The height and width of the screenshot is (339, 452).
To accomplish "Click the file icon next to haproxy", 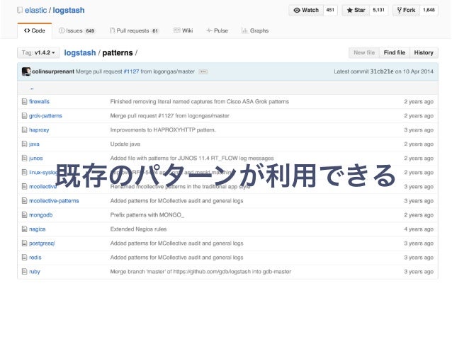I will pyautogui.click(x=25, y=130).
